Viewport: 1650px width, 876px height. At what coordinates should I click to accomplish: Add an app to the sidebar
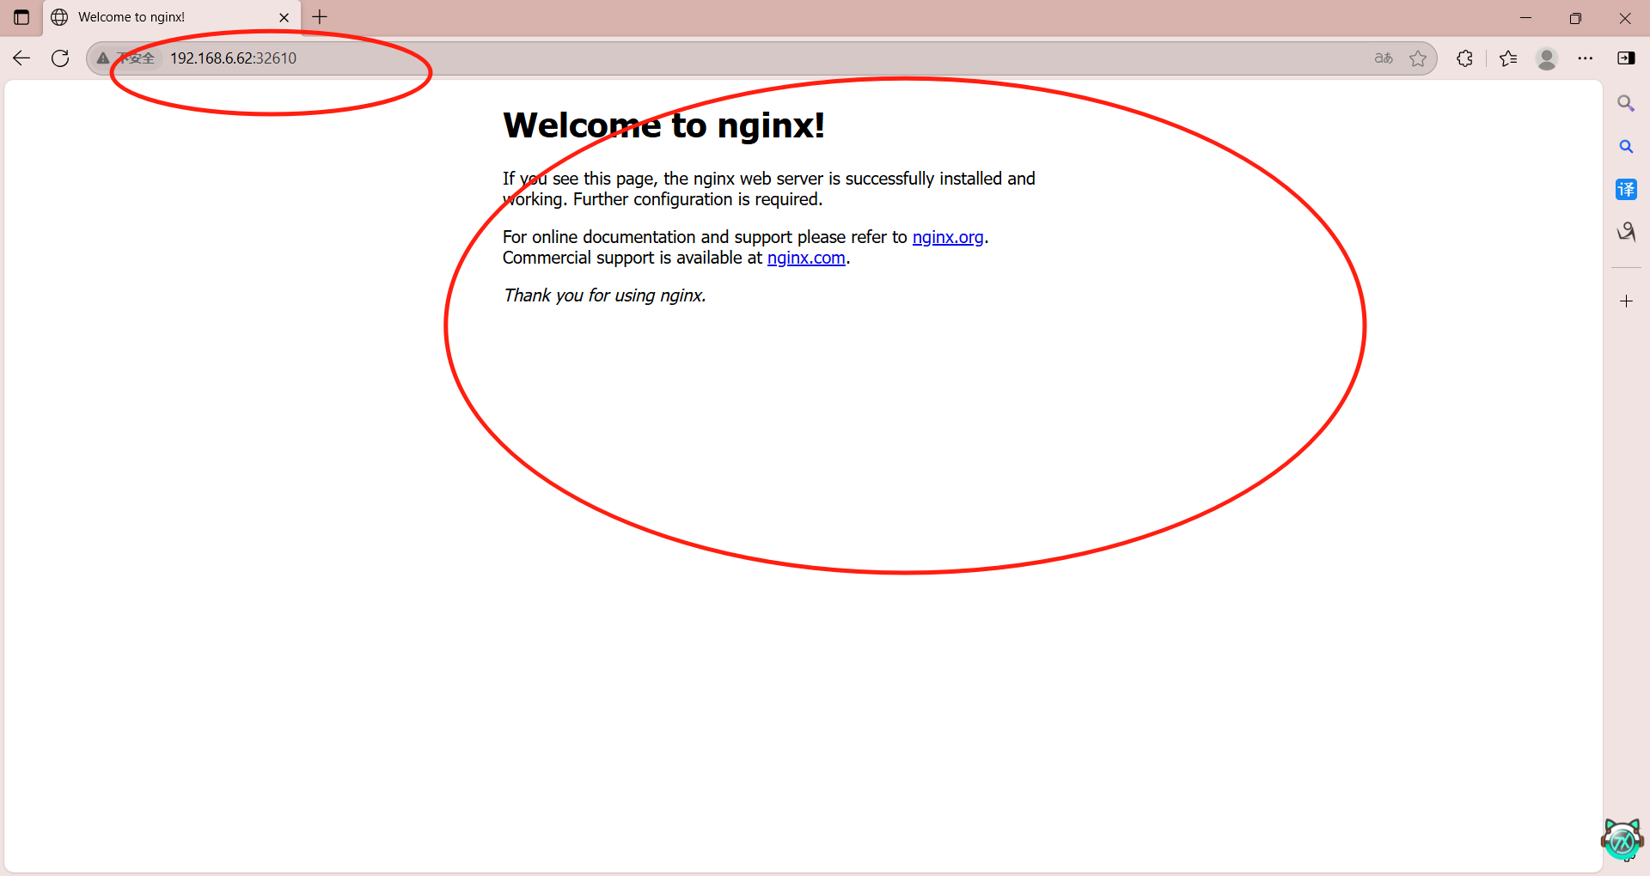[1626, 301]
